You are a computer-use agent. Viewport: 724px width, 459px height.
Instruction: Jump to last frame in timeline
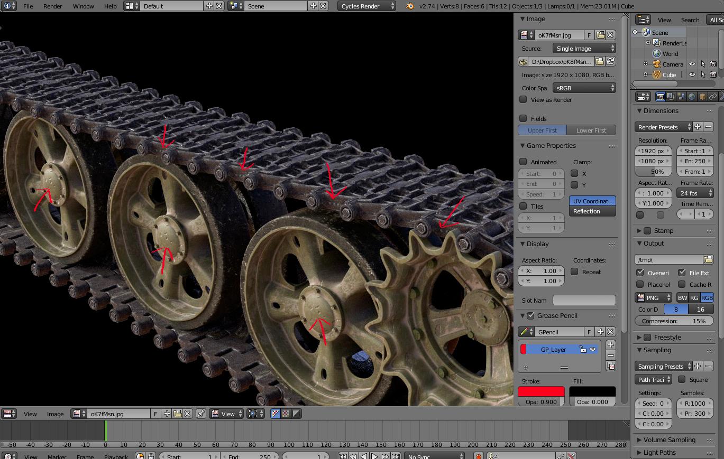[396, 456]
